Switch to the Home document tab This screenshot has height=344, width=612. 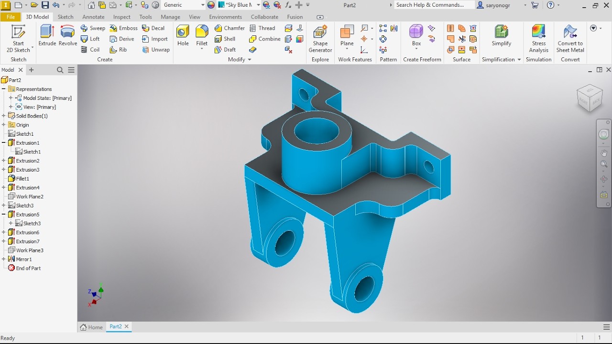coord(91,327)
